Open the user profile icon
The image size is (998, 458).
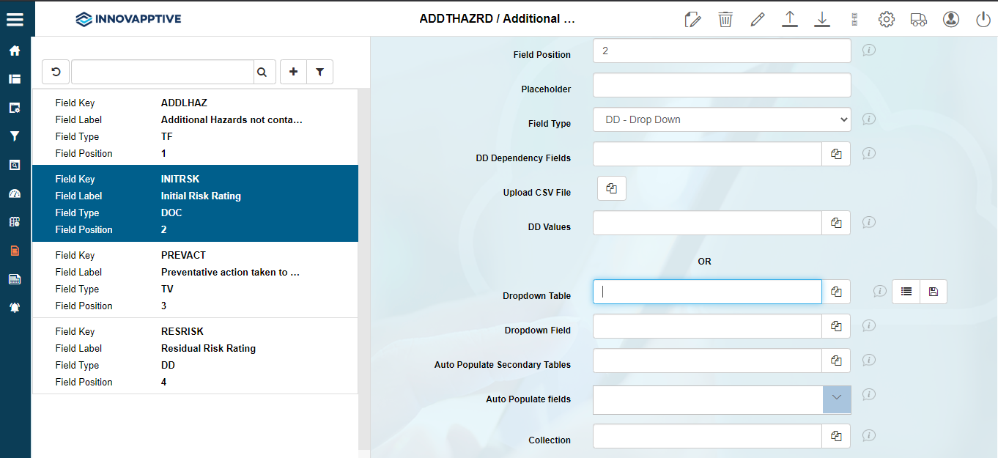coord(951,19)
